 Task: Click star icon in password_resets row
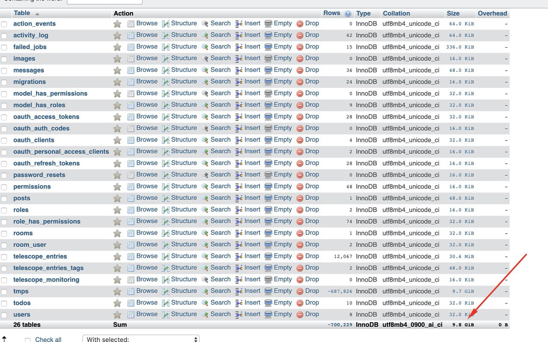click(x=117, y=175)
